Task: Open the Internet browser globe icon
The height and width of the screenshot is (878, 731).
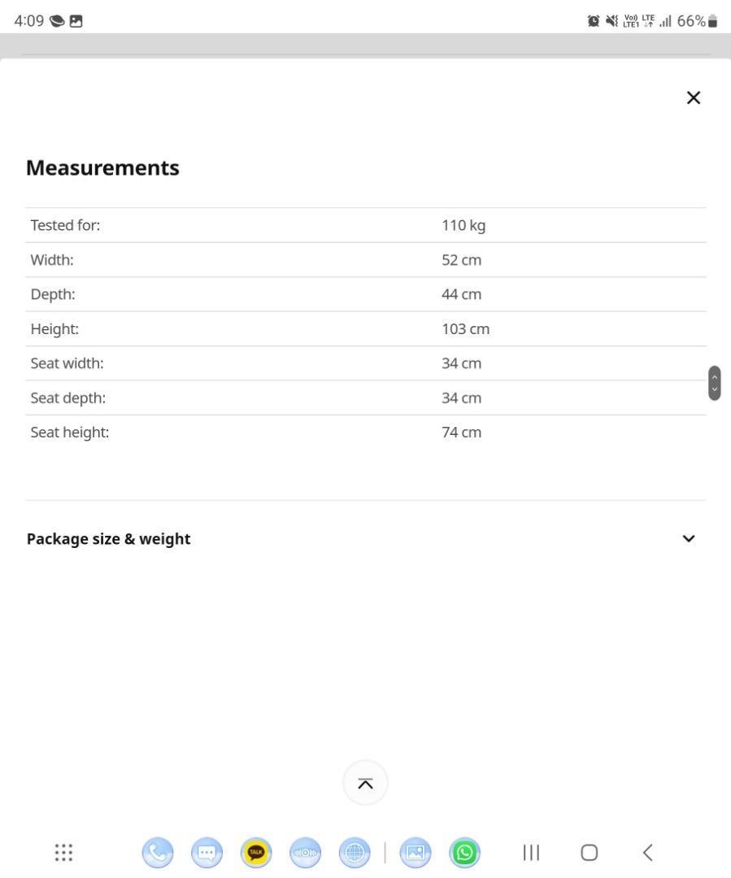Action: tap(355, 852)
